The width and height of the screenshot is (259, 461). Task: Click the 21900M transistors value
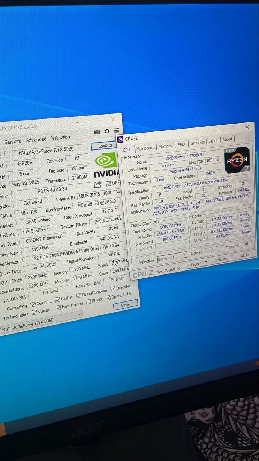[x=80, y=178]
